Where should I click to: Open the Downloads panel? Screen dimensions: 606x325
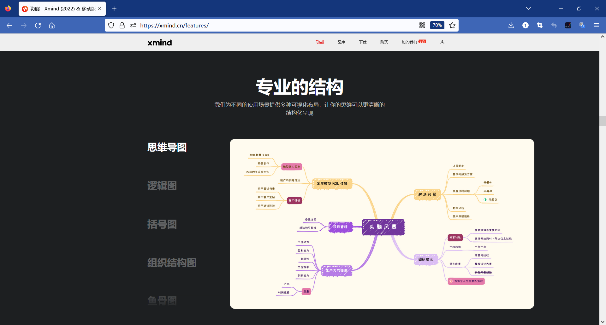tap(511, 25)
